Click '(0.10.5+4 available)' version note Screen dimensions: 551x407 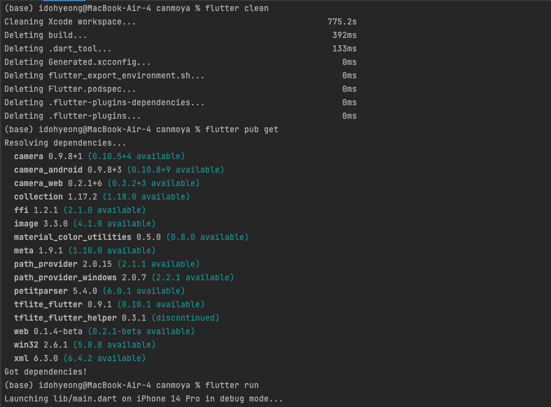[136, 156]
